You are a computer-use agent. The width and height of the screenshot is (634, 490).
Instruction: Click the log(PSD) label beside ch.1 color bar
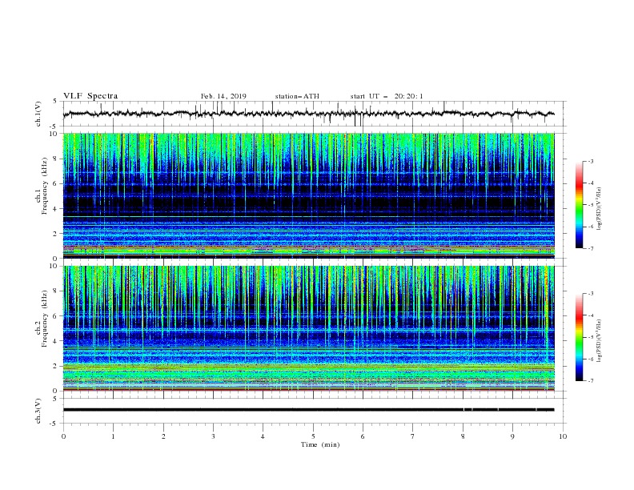tap(600, 209)
